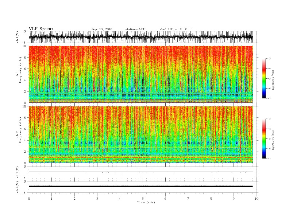The height and width of the screenshot is (223, 289).
Task: Select the "start UT = 8 :0 :1" text
Action: coord(176,29)
